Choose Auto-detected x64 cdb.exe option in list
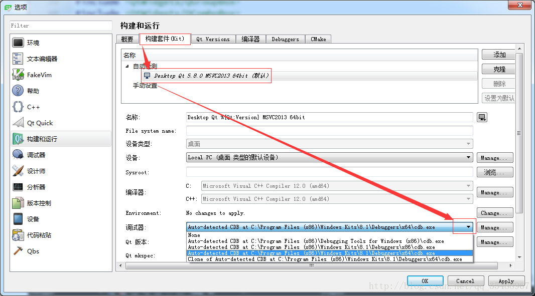This screenshot has width=535, height=296. click(330, 253)
